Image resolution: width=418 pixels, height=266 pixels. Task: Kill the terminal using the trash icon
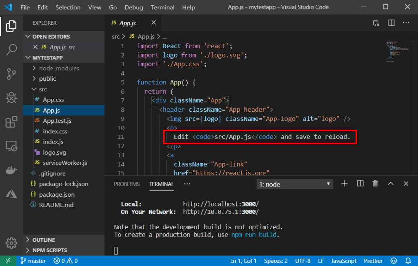[x=375, y=184]
